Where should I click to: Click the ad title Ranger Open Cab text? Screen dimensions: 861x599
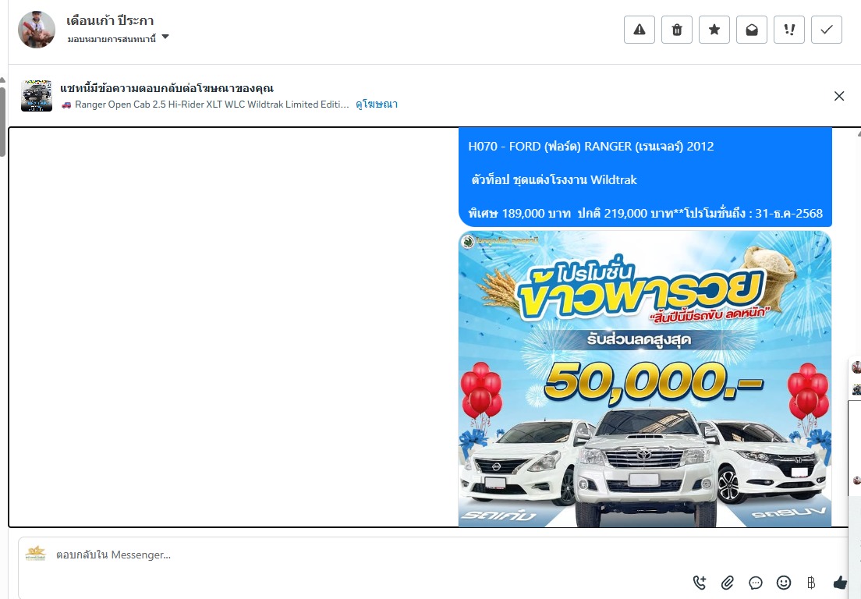click(211, 105)
